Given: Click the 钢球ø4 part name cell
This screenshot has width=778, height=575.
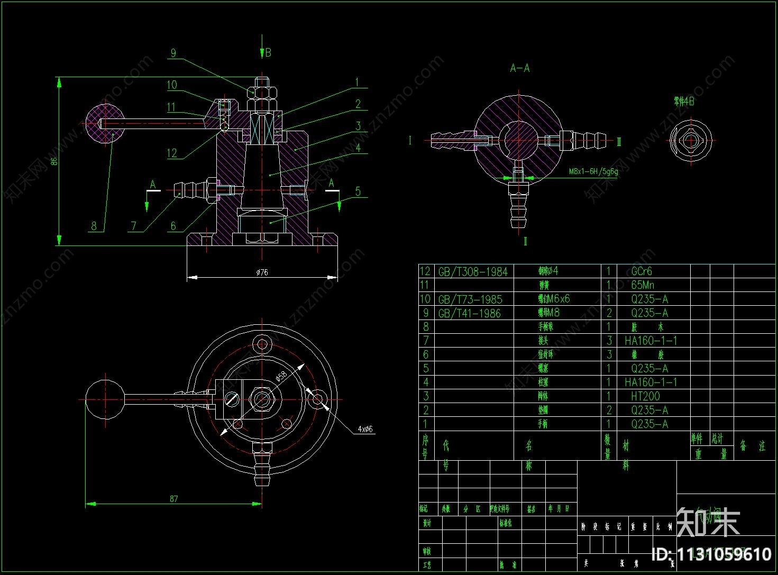Looking at the screenshot, I should click(548, 271).
